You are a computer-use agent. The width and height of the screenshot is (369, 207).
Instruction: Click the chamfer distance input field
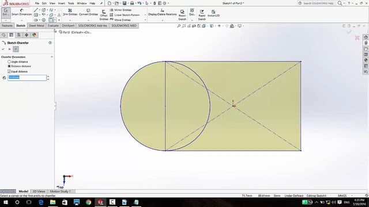coord(27,78)
